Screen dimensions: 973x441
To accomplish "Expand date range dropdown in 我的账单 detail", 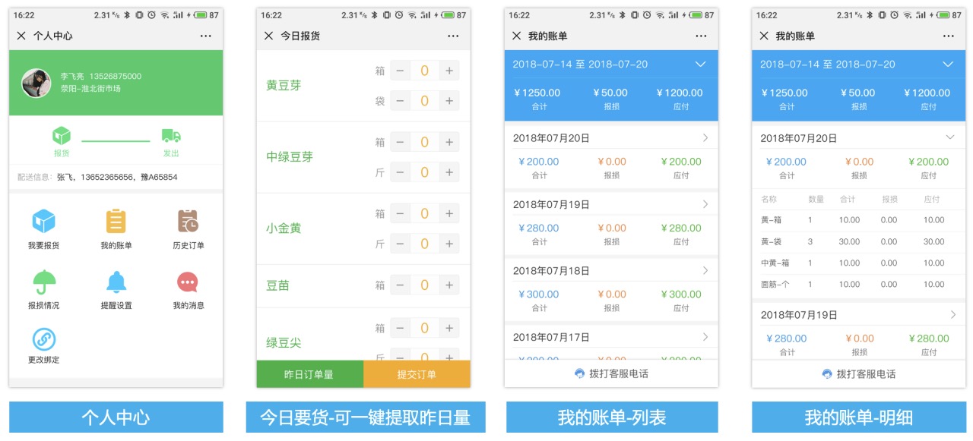I will (948, 65).
